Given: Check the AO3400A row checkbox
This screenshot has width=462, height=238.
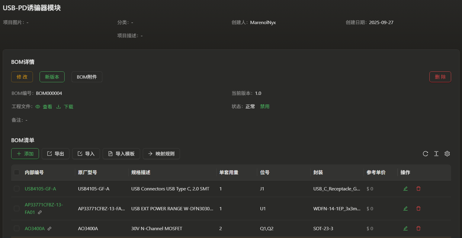Looking at the screenshot, I should point(17,228).
